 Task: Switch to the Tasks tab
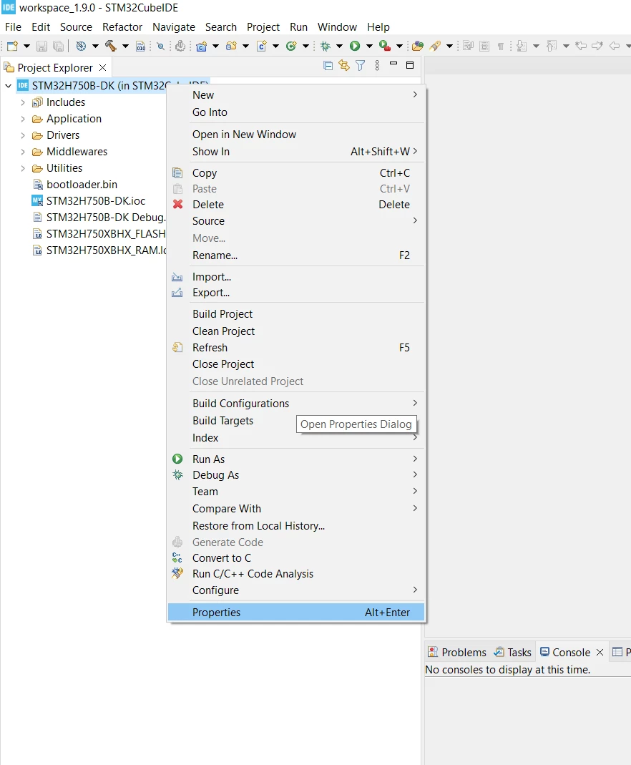(512, 653)
